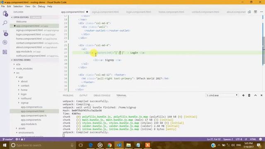Launch Edge browser from taskbar

[x=91, y=145]
